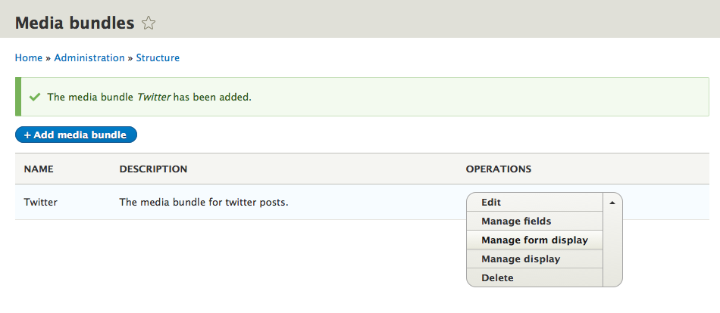The height and width of the screenshot is (313, 720).
Task: Click the NAME column header
Action: point(39,169)
